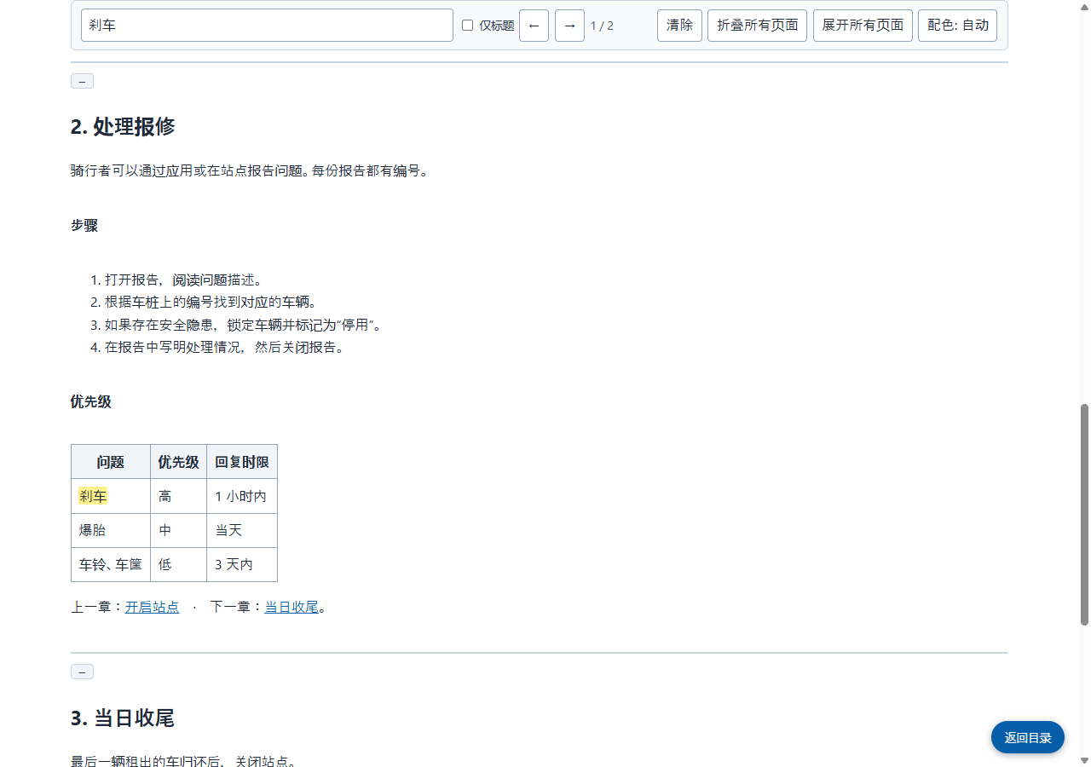Click the 当天 table cell

(x=241, y=530)
